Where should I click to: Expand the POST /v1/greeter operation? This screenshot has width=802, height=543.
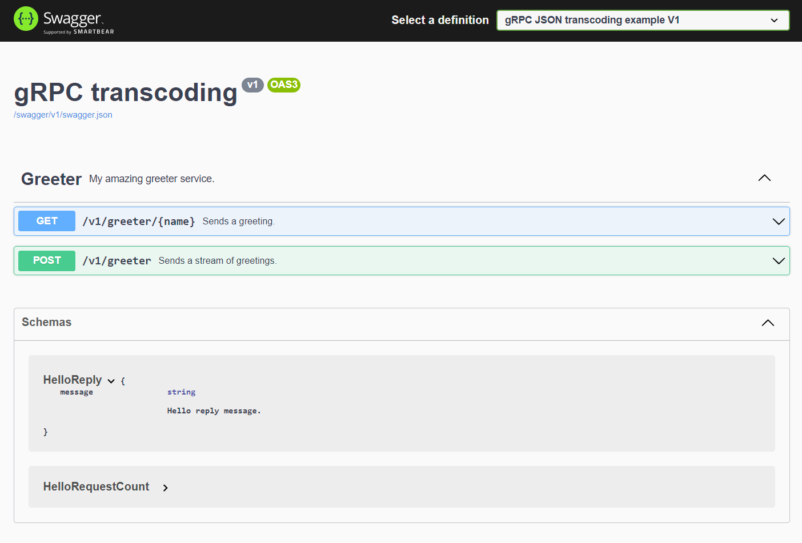tap(778, 260)
